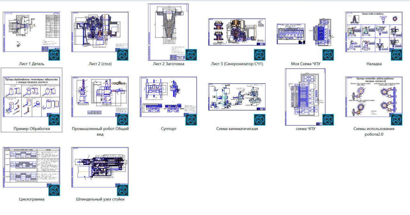
Task: Click the Суппорт file name label
Action: point(168,129)
